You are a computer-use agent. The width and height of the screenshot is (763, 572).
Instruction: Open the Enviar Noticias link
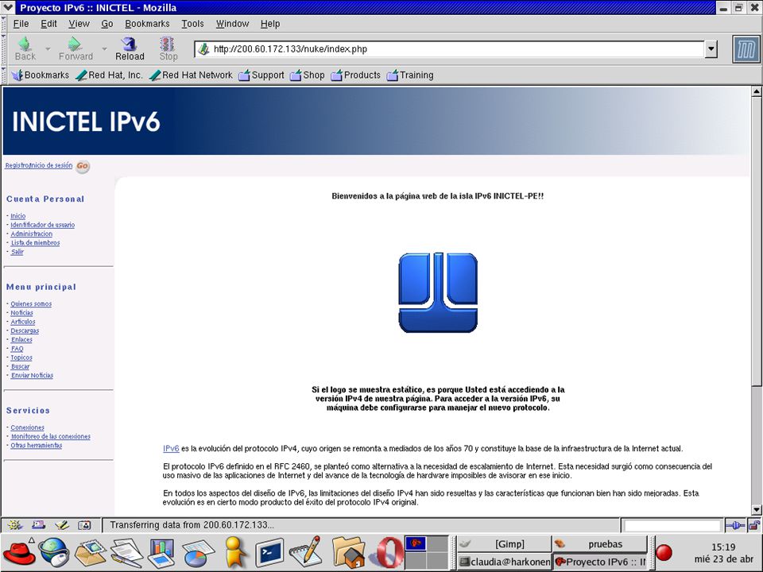[x=32, y=376]
